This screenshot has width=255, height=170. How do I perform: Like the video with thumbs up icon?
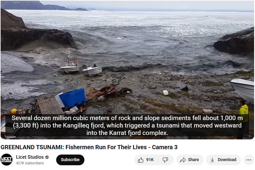click(141, 160)
